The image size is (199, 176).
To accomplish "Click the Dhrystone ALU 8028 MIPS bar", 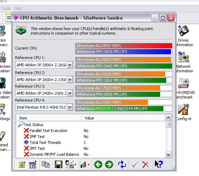I will pyautogui.click(x=124, y=74).
